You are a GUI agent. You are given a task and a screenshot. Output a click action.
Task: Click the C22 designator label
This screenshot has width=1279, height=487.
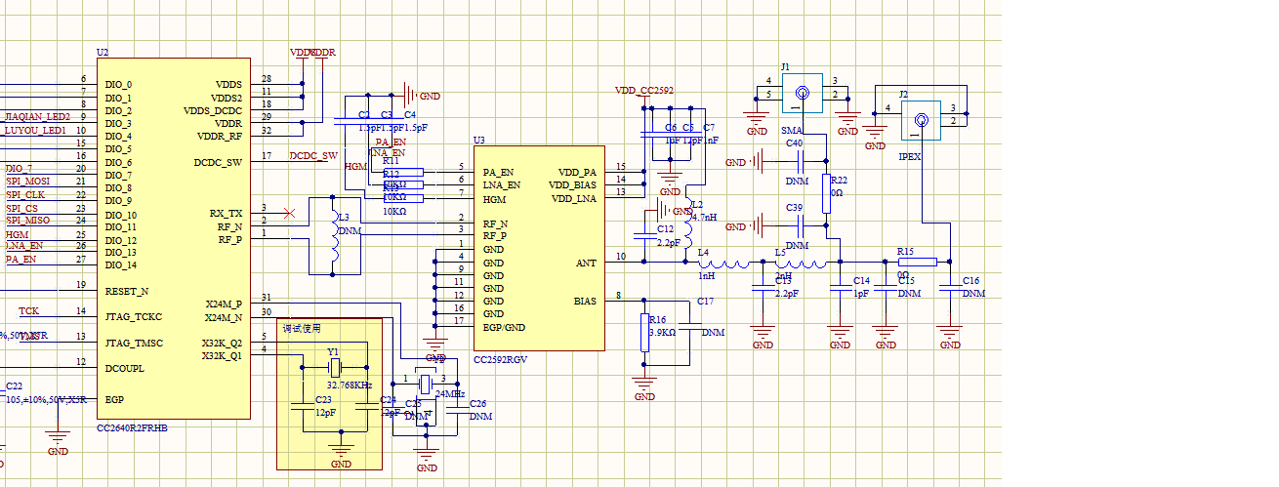[15, 386]
